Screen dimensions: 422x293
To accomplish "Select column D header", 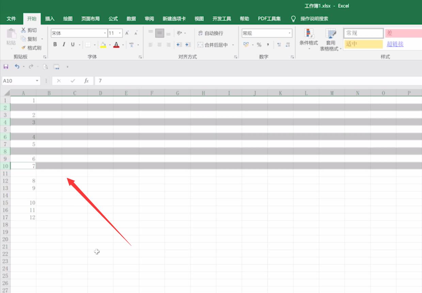I will [100, 93].
